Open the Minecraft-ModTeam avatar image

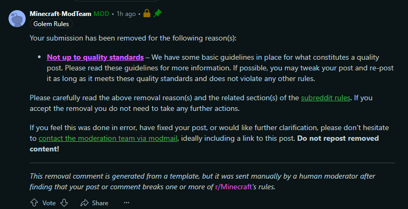(17, 19)
